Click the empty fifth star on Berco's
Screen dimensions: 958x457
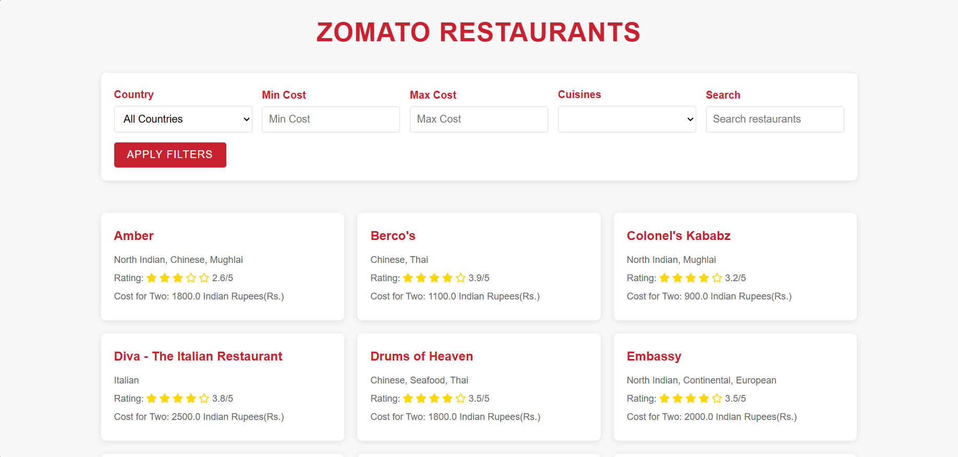point(460,278)
